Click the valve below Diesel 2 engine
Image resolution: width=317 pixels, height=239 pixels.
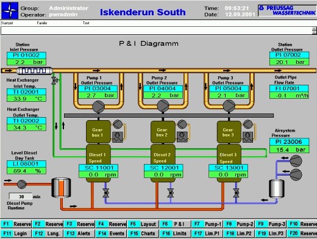(171, 193)
